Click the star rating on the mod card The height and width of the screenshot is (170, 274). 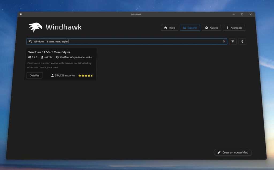pyautogui.click(x=86, y=76)
